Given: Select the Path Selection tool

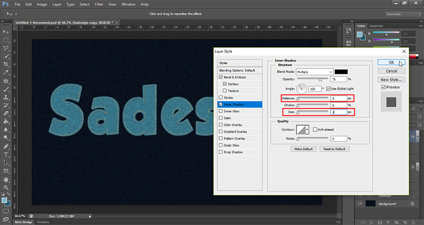Looking at the screenshot, I should tap(6, 163).
